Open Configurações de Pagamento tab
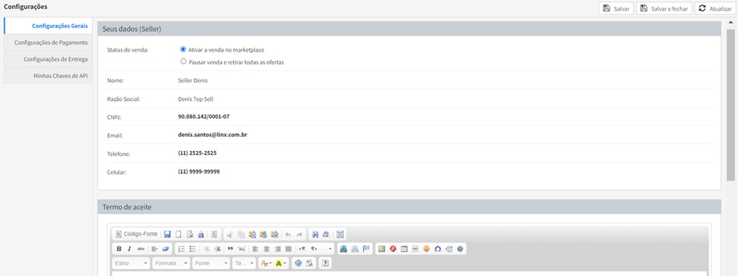 click(48, 42)
